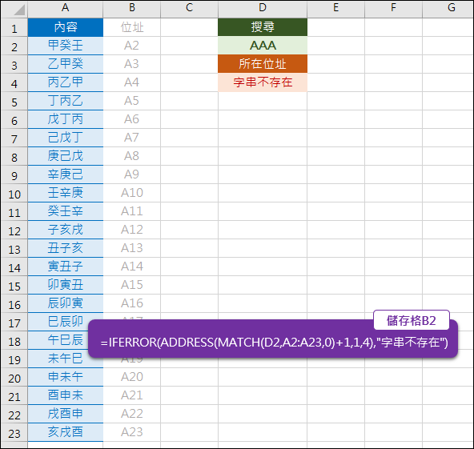
Task: Select column E header
Action: [x=335, y=8]
